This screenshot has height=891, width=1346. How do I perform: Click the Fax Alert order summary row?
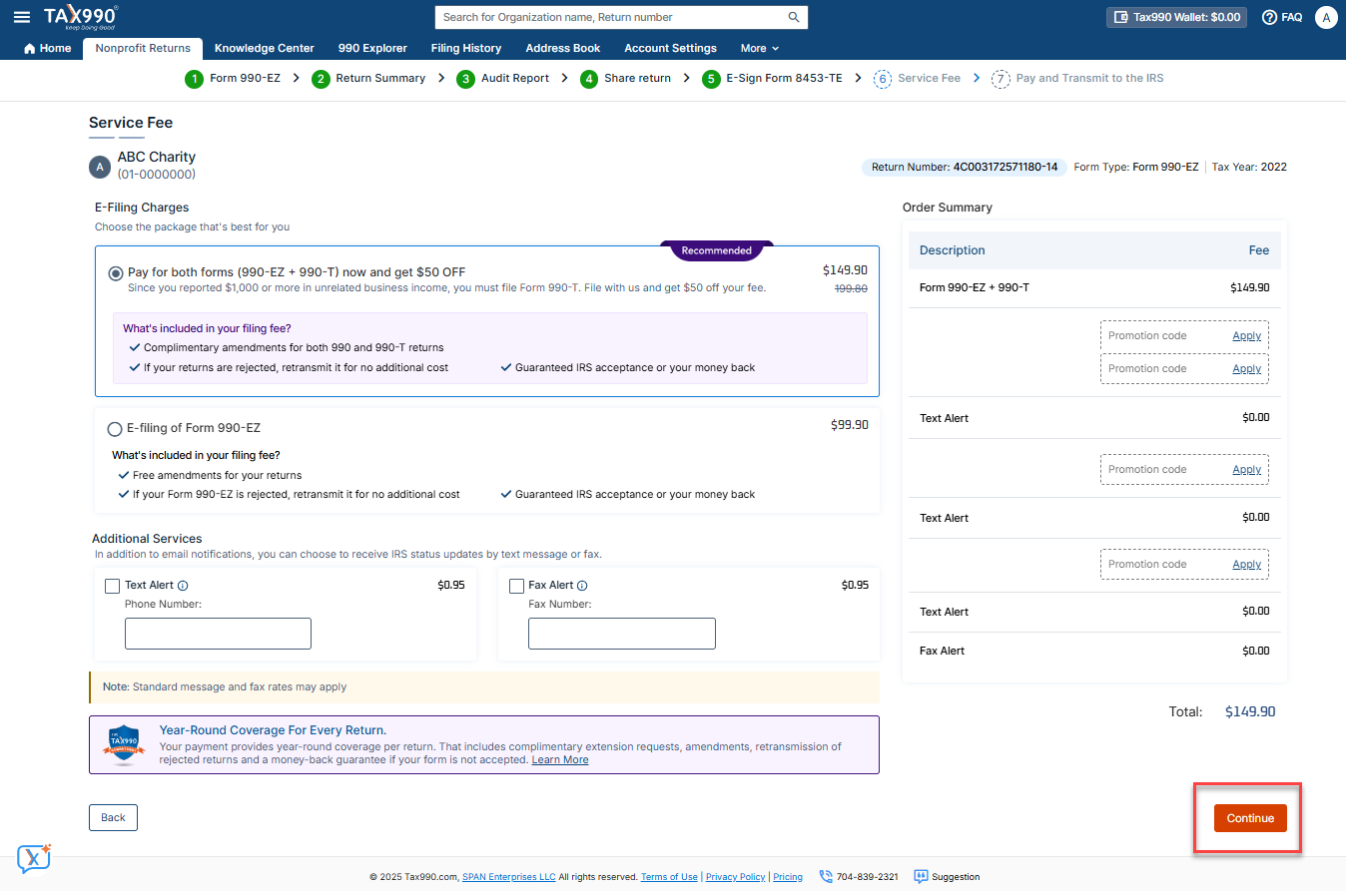[x=1094, y=651]
